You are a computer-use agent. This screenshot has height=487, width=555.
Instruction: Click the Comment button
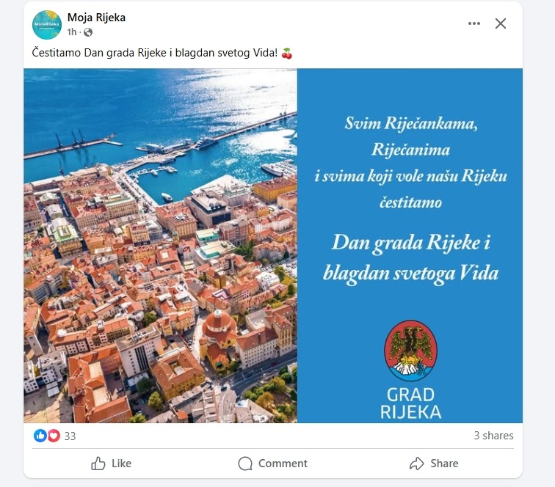pos(273,464)
